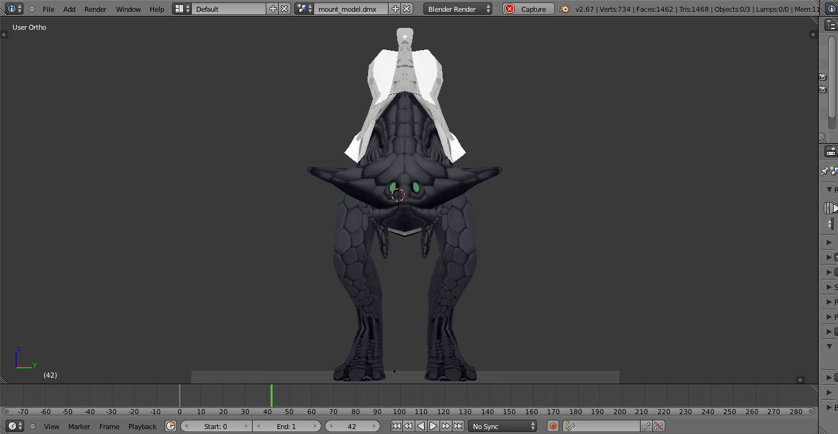Image resolution: width=838 pixels, height=434 pixels.
Task: Collapse the Info header menus
Action: (32, 9)
